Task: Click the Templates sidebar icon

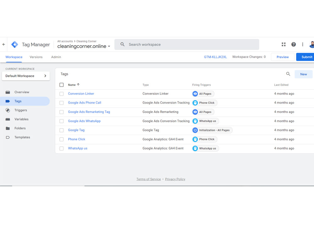Action: pyautogui.click(x=8, y=137)
